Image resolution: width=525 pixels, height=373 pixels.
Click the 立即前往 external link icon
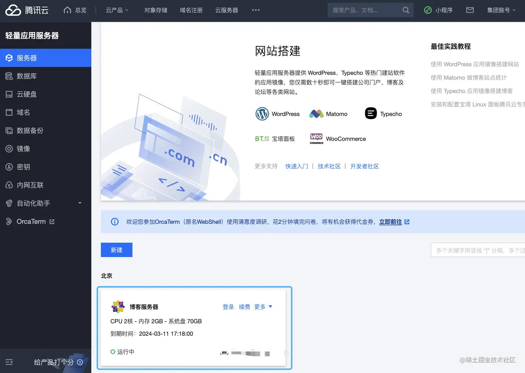coord(407,222)
